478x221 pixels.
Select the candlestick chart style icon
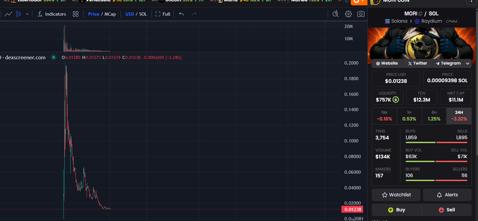click(x=18, y=14)
